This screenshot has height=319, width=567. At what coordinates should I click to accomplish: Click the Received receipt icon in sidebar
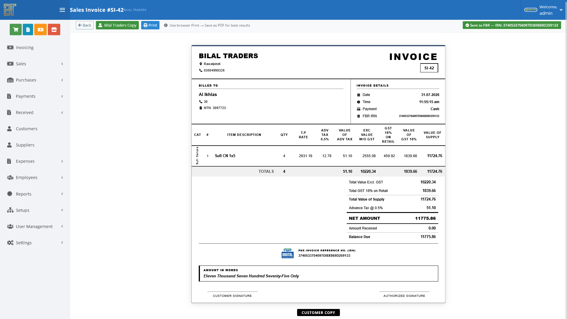pos(9,113)
